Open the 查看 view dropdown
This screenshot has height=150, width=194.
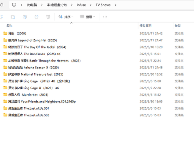pos(88,17)
